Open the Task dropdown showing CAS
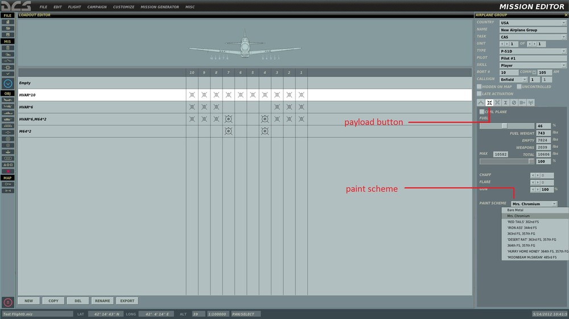The image size is (569, 319). click(533, 37)
